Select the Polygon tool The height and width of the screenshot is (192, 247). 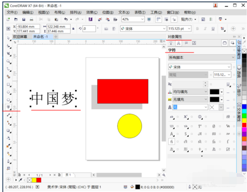pos(8,100)
